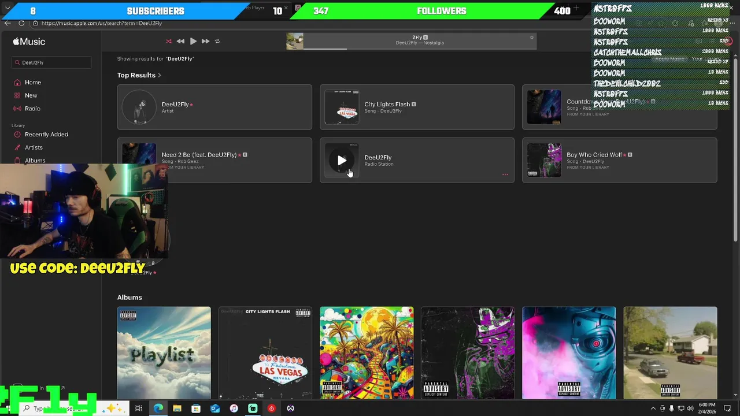Click the playback progress bar under 2Fly

[x=420, y=49]
